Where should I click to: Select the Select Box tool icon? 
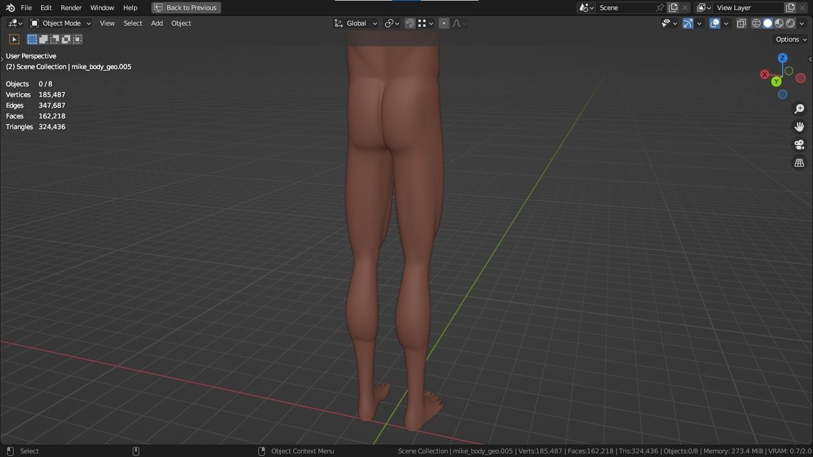14,39
